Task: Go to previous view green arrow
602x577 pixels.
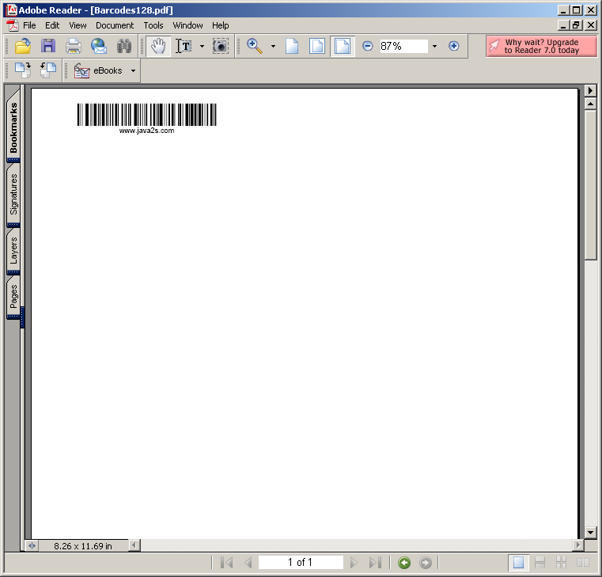Action: [404, 563]
